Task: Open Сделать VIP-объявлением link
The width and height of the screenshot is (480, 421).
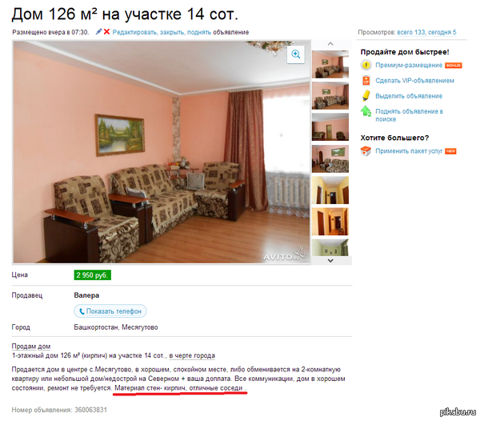Action: [x=414, y=81]
